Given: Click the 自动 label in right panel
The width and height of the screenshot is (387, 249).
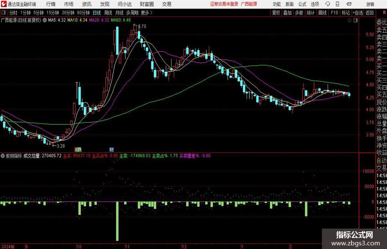Looking at the screenshot, I should [382, 161].
